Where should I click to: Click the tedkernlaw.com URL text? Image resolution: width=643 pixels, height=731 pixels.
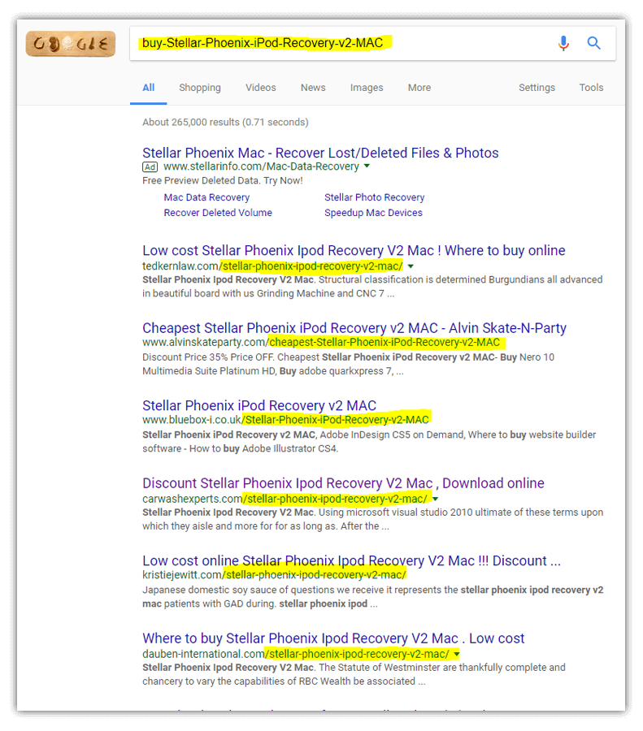[x=272, y=266]
